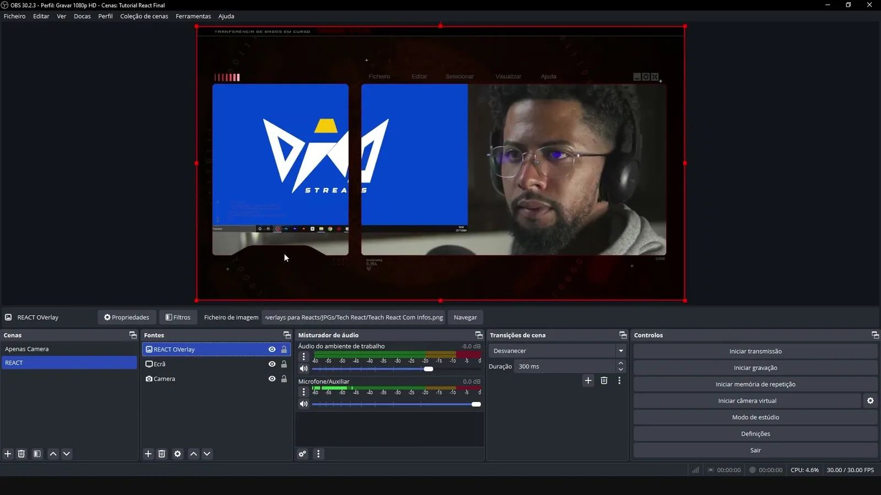Click Iniciar câmera virtual button
881x495 pixels.
click(x=747, y=400)
